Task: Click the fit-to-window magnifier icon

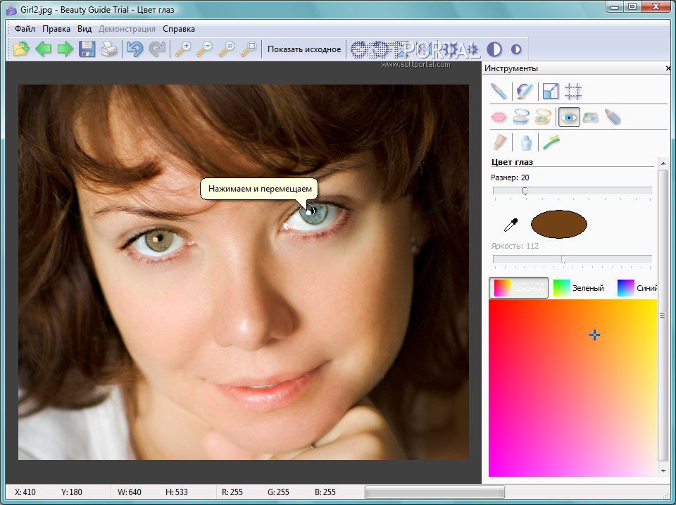Action: 249,49
